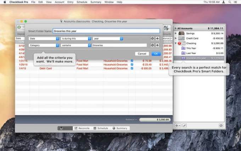
Task: Open the Category field dropdown
Action: (44, 45)
